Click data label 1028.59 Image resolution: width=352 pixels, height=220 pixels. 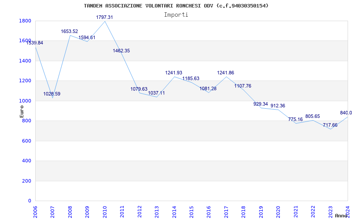pyautogui.click(x=52, y=94)
